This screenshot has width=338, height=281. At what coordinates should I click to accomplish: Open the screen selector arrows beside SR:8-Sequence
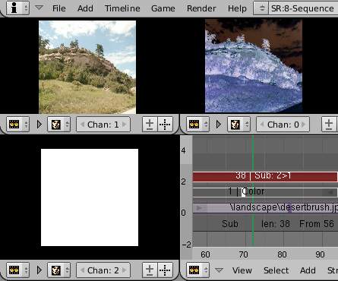[x=261, y=8]
